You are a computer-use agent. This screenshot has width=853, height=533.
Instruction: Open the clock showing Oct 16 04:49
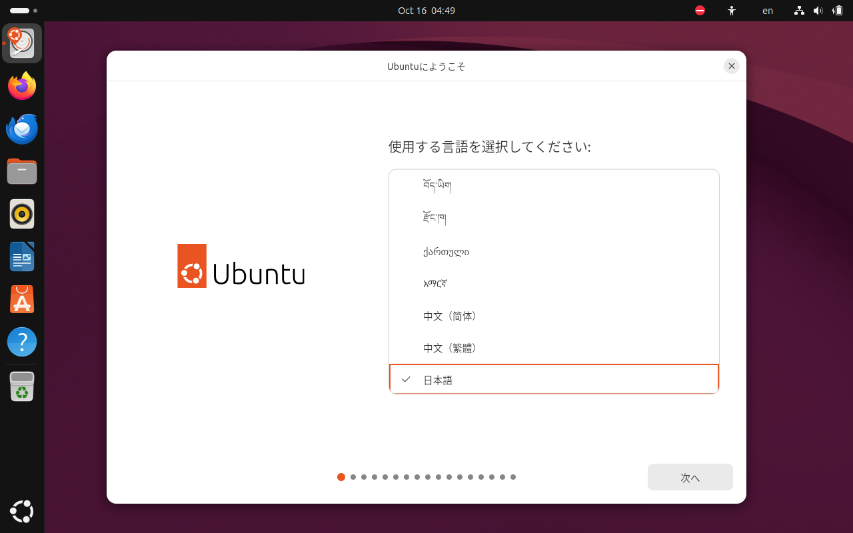[426, 11]
